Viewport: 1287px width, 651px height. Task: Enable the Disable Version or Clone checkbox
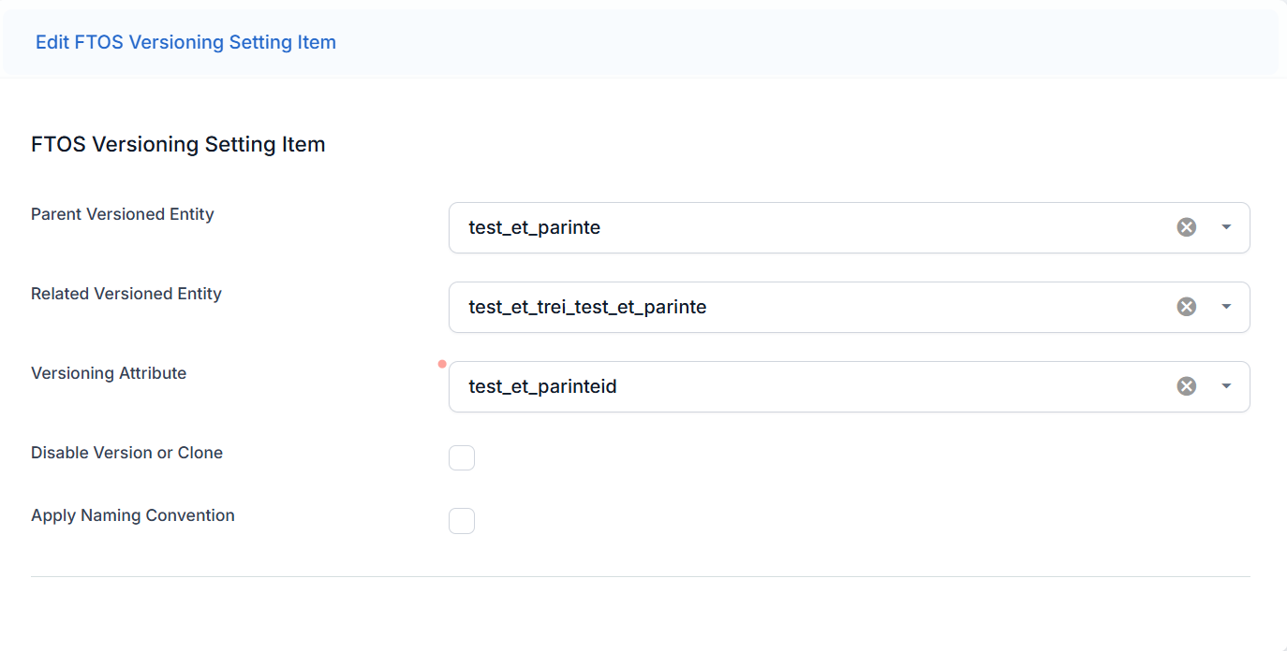pyautogui.click(x=462, y=458)
